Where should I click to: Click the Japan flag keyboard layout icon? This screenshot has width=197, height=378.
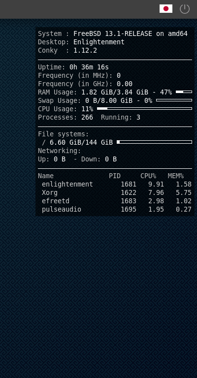(166, 9)
